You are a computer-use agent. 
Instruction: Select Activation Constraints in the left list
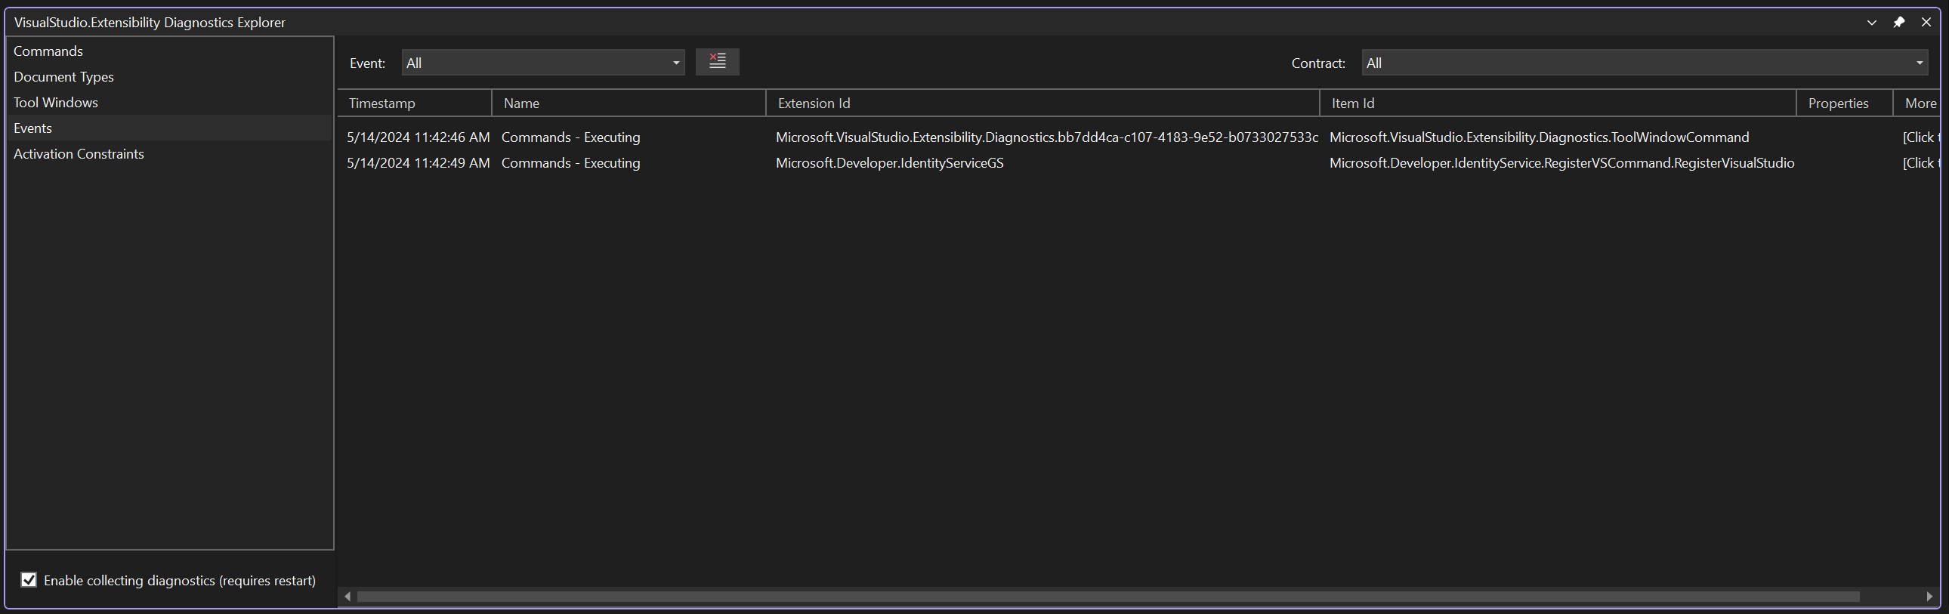pyautogui.click(x=169, y=154)
